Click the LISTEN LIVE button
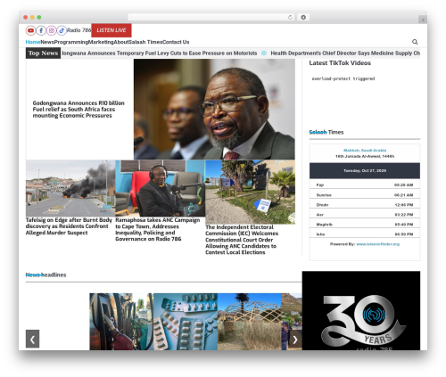Image resolution: width=446 pixels, height=377 pixels. (x=111, y=30)
